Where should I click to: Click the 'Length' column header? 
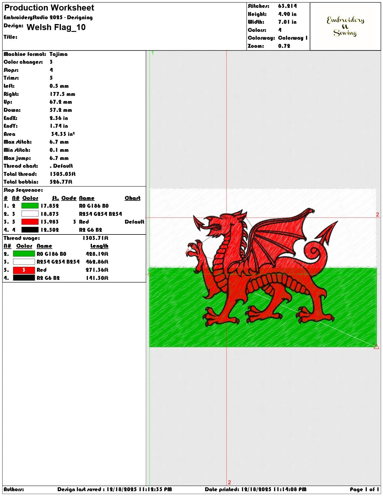click(x=99, y=246)
